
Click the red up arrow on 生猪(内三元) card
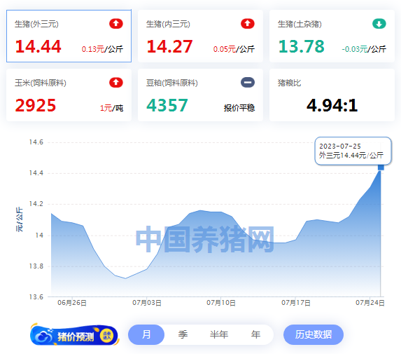pyautogui.click(x=248, y=24)
